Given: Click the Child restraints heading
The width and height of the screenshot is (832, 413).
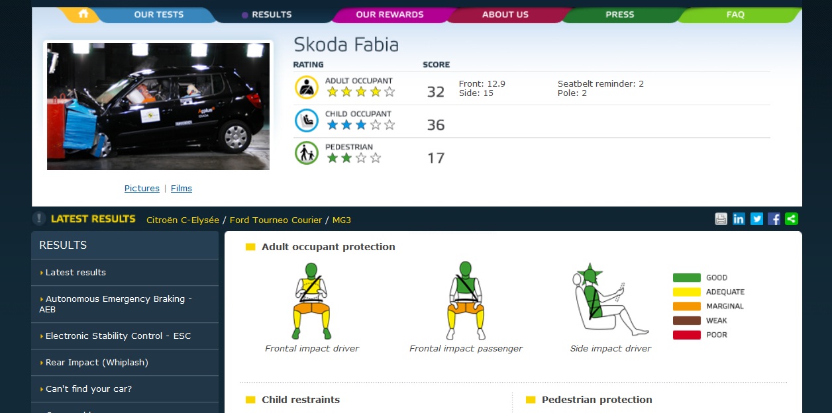Looking at the screenshot, I should [301, 400].
